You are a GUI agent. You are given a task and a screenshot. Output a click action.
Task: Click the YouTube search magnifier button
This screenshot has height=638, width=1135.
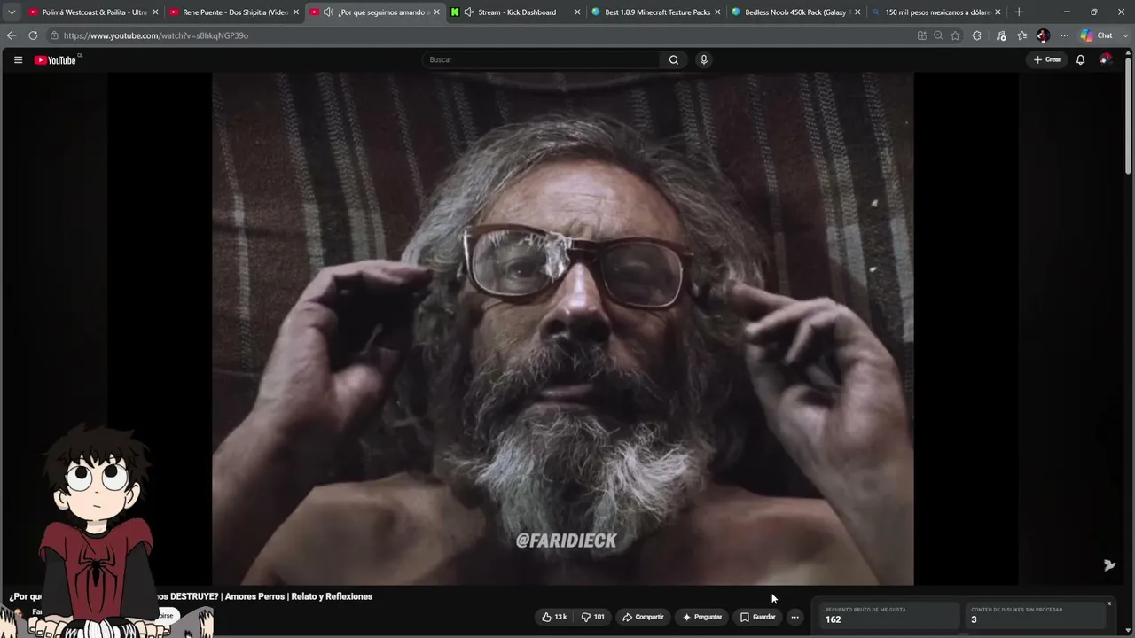pyautogui.click(x=674, y=60)
